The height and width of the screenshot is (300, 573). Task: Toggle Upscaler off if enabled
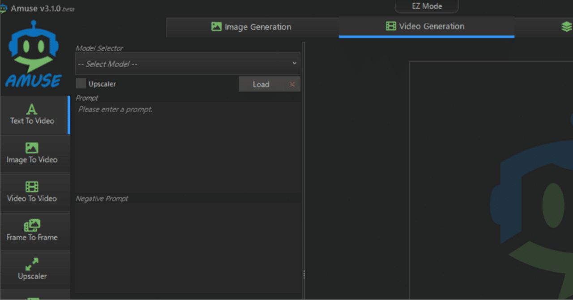[x=81, y=84]
